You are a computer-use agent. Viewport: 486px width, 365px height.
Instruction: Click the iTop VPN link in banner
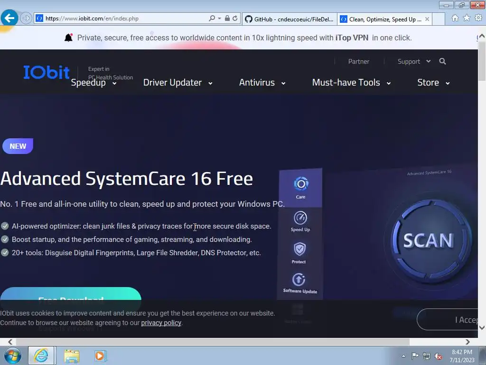[352, 38]
